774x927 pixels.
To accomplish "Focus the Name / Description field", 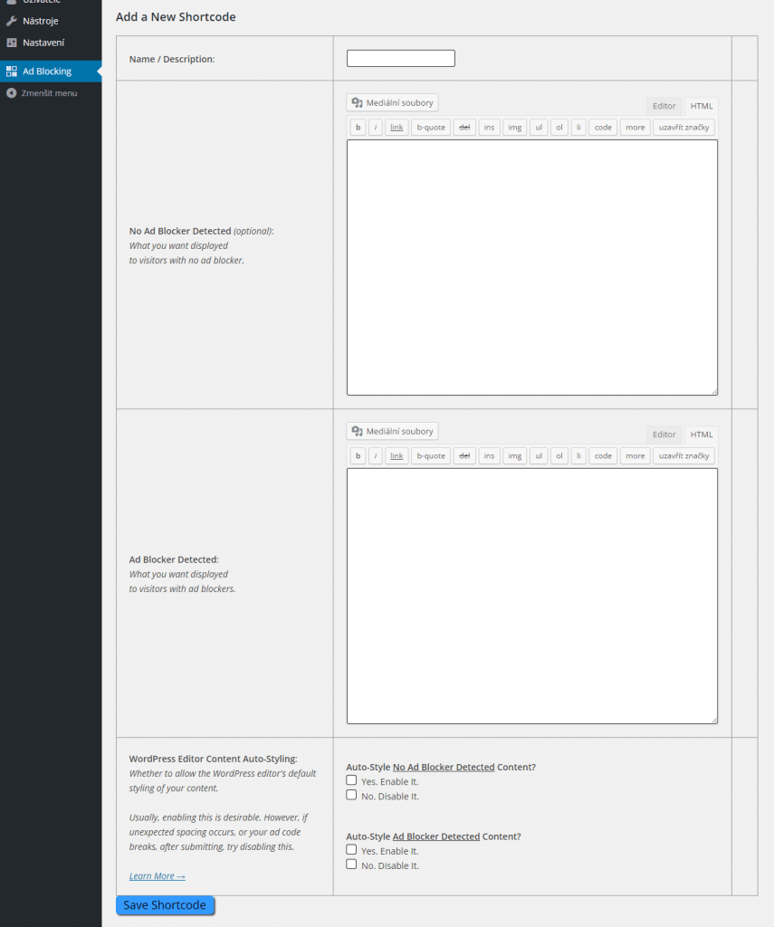I will coord(400,58).
